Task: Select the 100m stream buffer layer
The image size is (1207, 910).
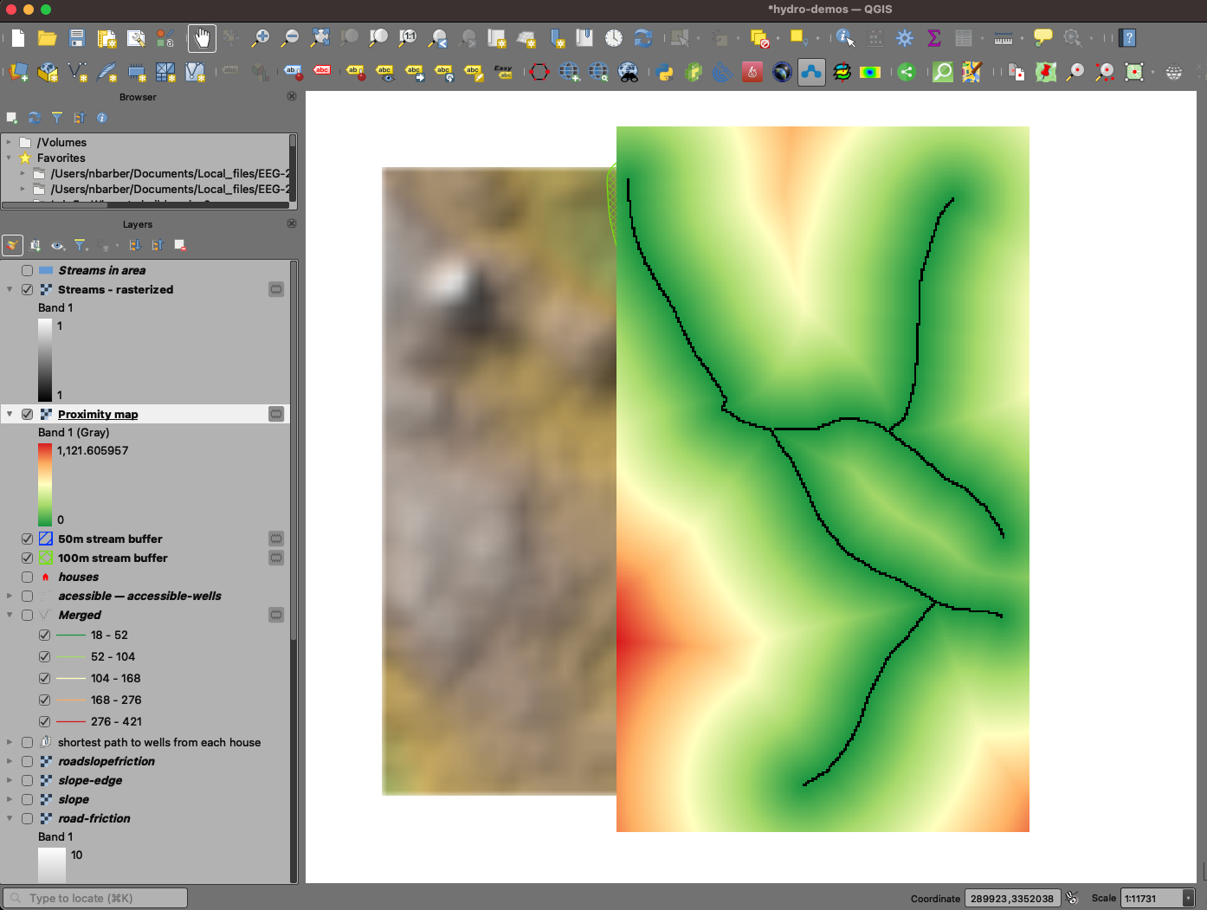Action: point(113,558)
